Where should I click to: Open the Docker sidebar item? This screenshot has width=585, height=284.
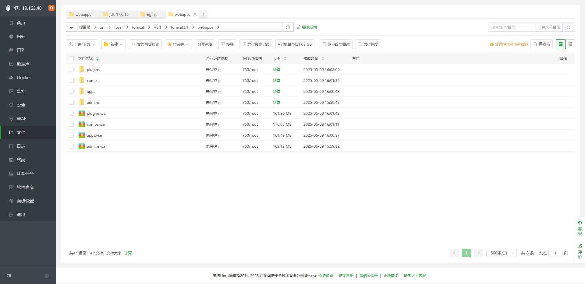(x=24, y=78)
